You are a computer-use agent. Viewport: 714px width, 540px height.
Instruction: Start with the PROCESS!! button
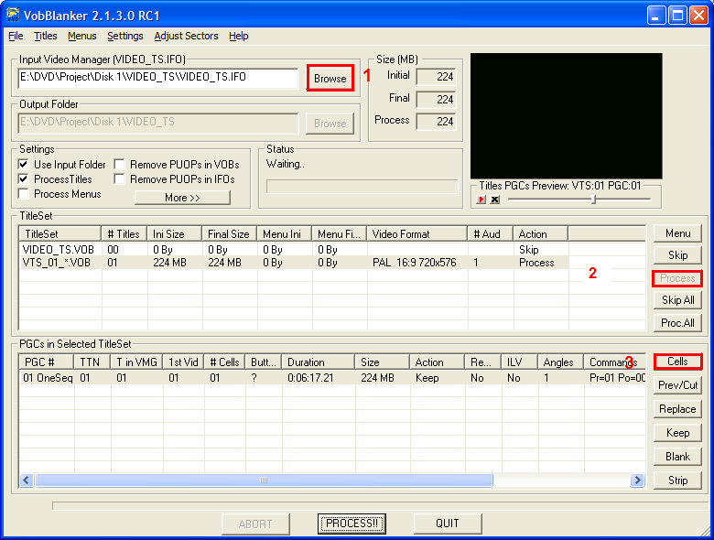click(352, 524)
